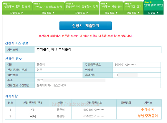The width and height of the screenshot is (167, 123).
Task: Click the 신청서 제출하기 submit button
Action: (85, 26)
